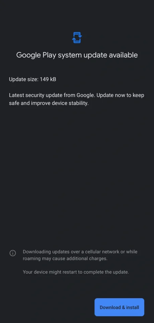Tap the cellular network charges warning text
The height and width of the screenshot is (323, 154).
point(80,255)
